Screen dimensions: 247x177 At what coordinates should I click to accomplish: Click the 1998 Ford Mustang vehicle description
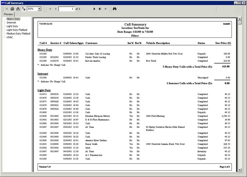pos(155,116)
